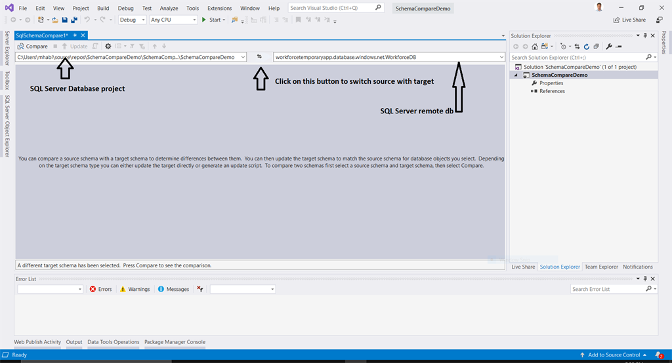Click the Stop comparison icon
Viewport: 672px width, 363px height.
pos(55,47)
